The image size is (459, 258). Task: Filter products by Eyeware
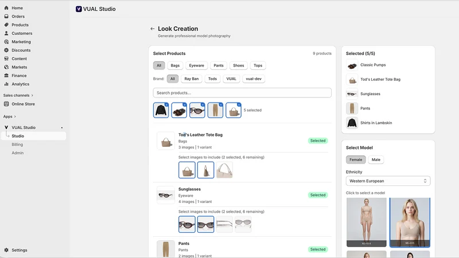click(x=196, y=65)
